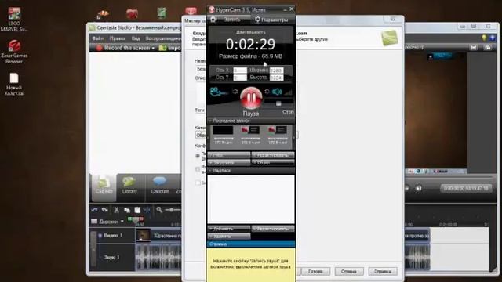Click the preview shrink-to-fit icon in Camtasia
The image size is (502, 282).
tap(474, 48)
